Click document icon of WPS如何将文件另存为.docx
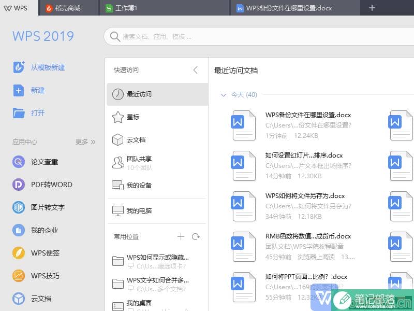This screenshot has height=311, width=414. click(x=244, y=206)
